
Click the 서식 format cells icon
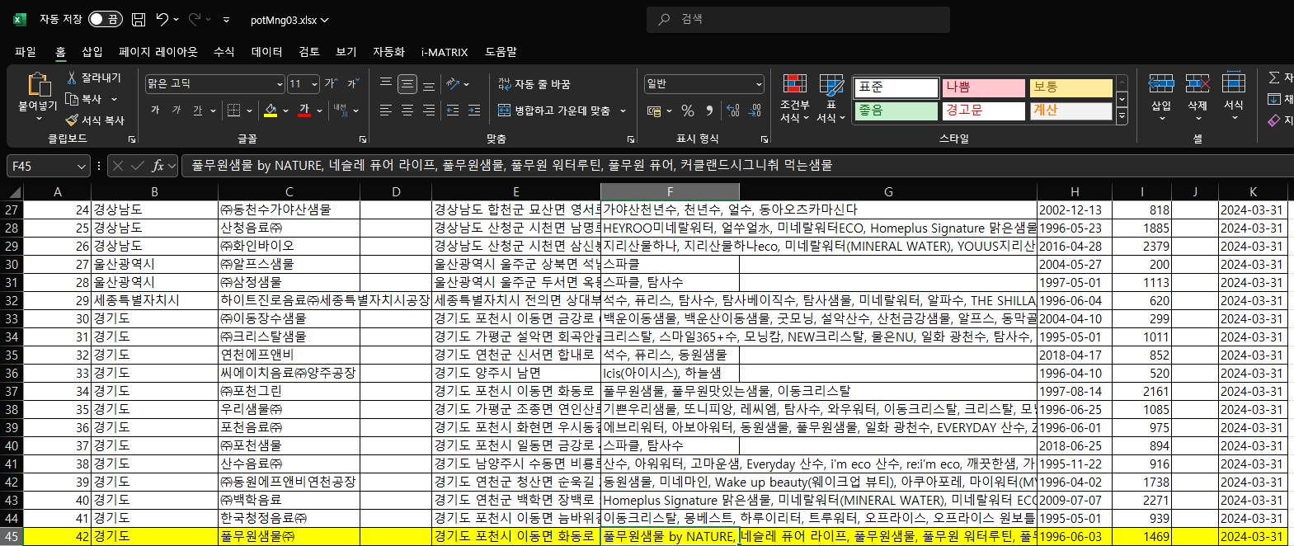pos(1234,83)
